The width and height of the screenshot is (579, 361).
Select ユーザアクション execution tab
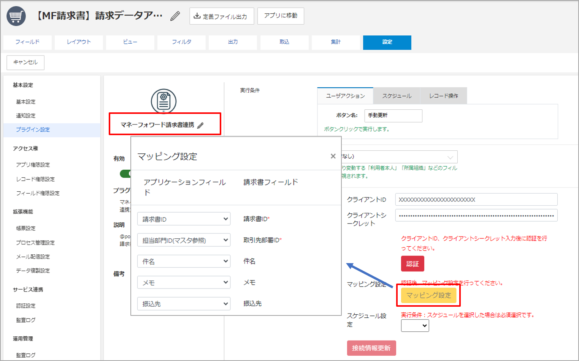(345, 96)
